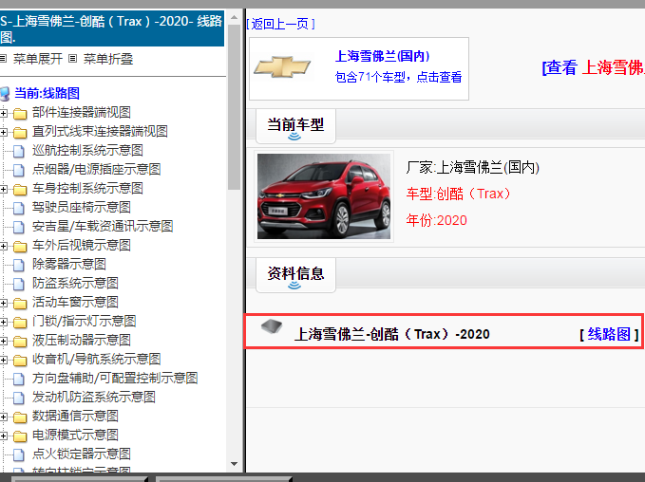Screen dimensions: 645x482
Task: Click folder icon of 车外后视镜示意图
Action: coord(20,246)
